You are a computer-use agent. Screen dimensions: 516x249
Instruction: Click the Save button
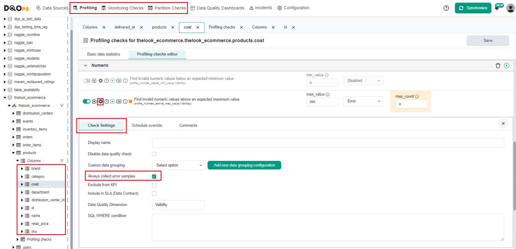pos(488,41)
